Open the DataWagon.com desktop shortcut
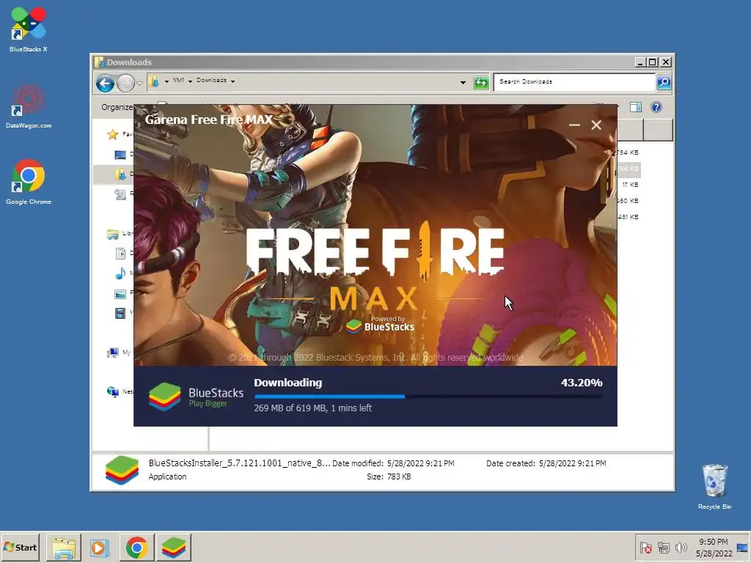 29,106
